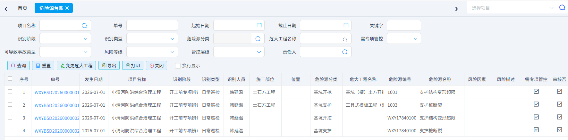
Task: Click the top-right project search magnifier
Action: [562, 8]
